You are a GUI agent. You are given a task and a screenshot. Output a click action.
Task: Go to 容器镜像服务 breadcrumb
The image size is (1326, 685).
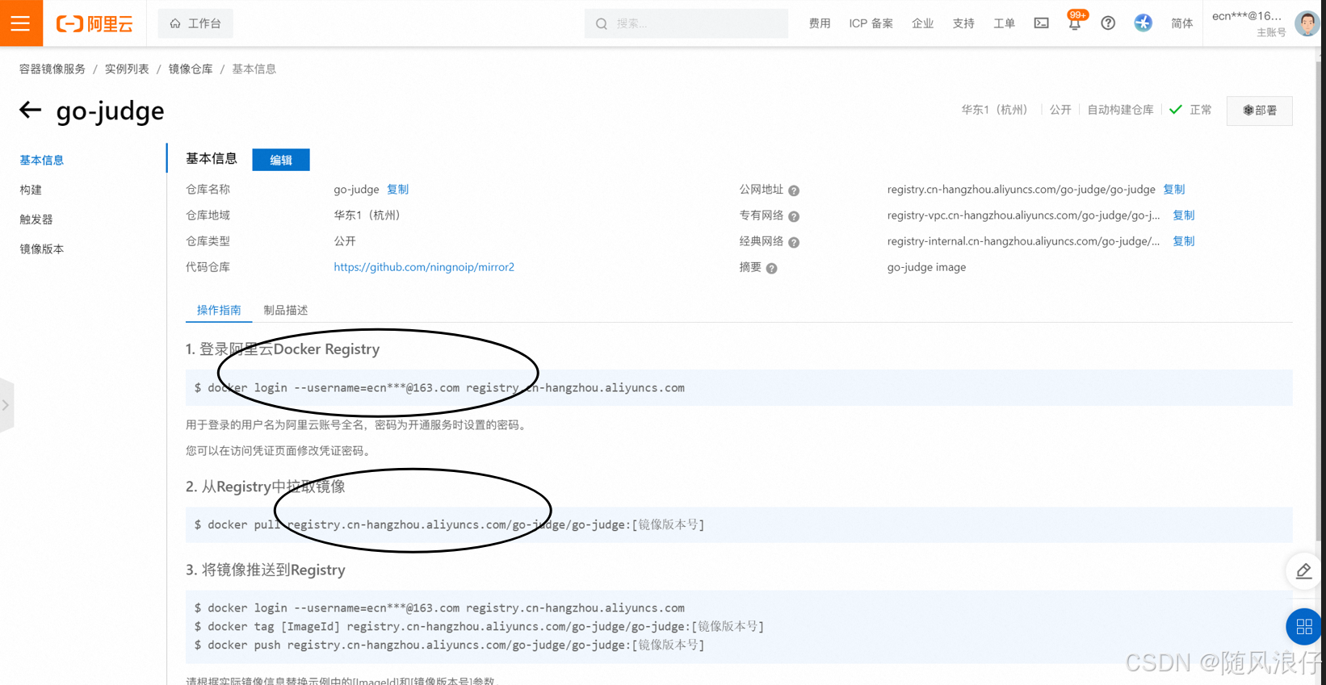pos(52,69)
